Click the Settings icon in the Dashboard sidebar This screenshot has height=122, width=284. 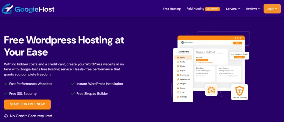tap(177, 97)
